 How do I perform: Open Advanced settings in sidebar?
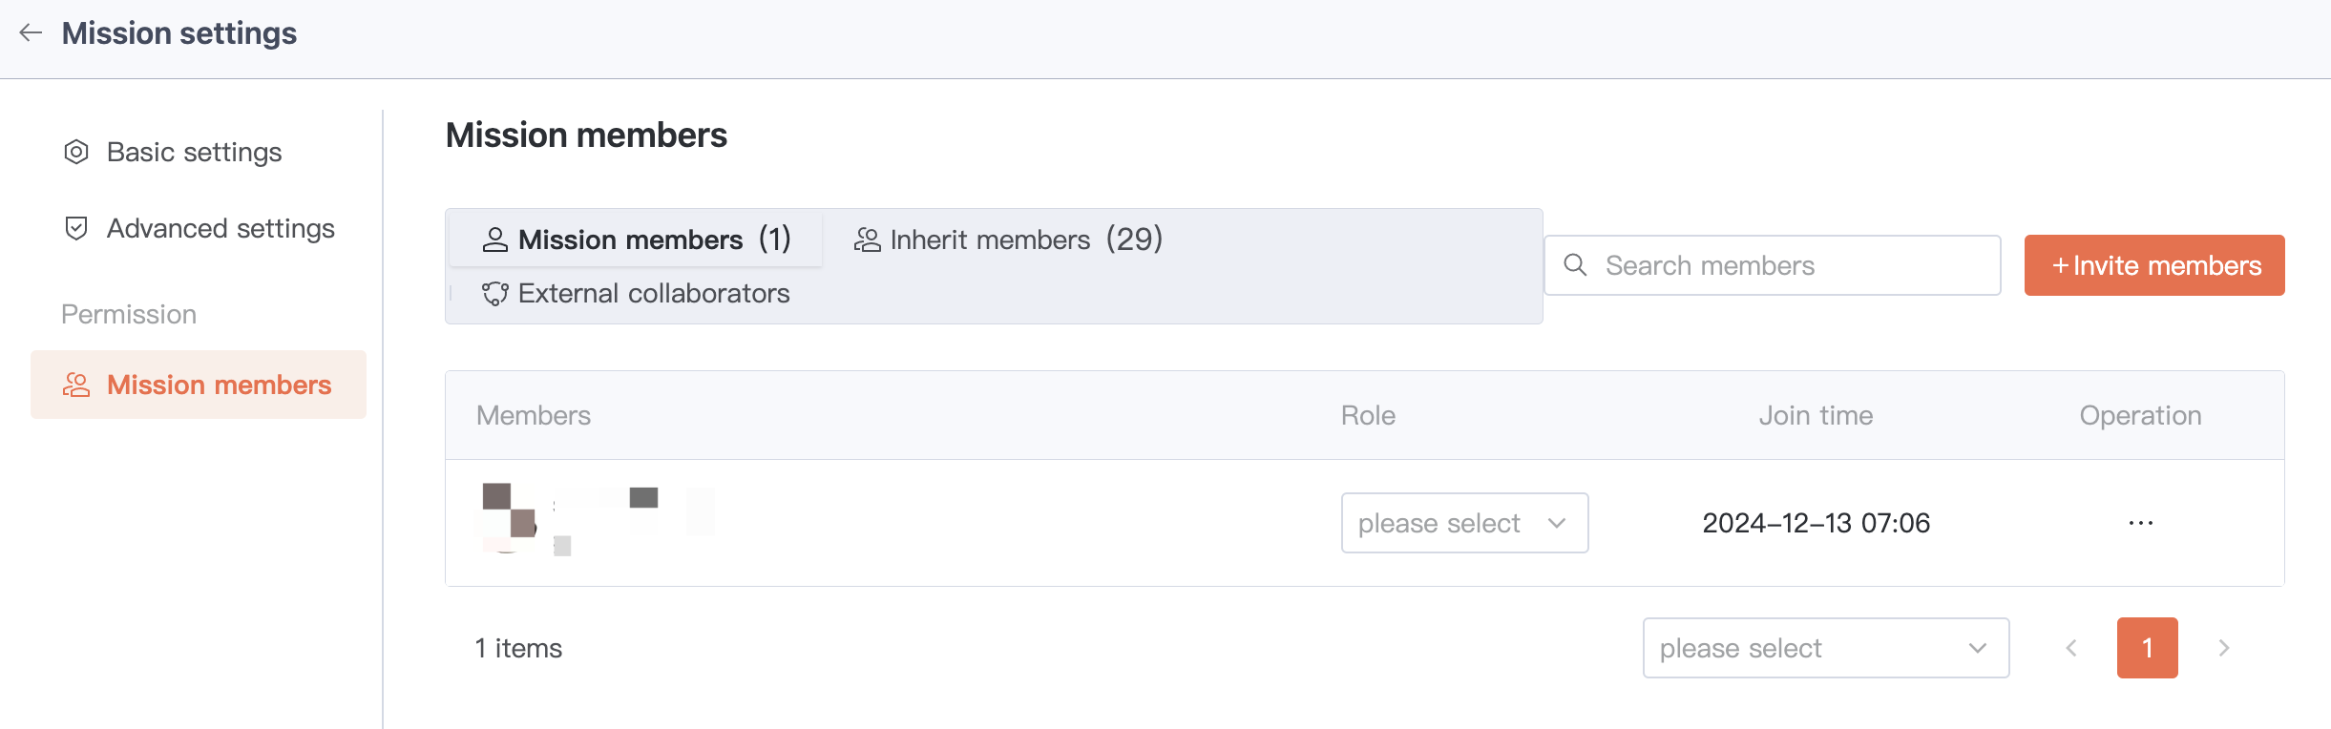pos(220,228)
